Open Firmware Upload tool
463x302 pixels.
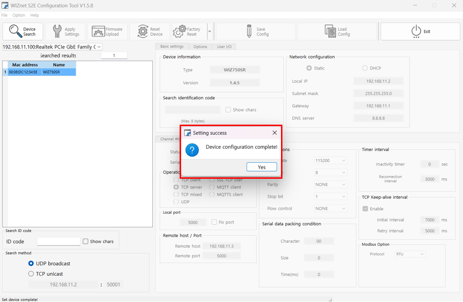(x=98, y=32)
